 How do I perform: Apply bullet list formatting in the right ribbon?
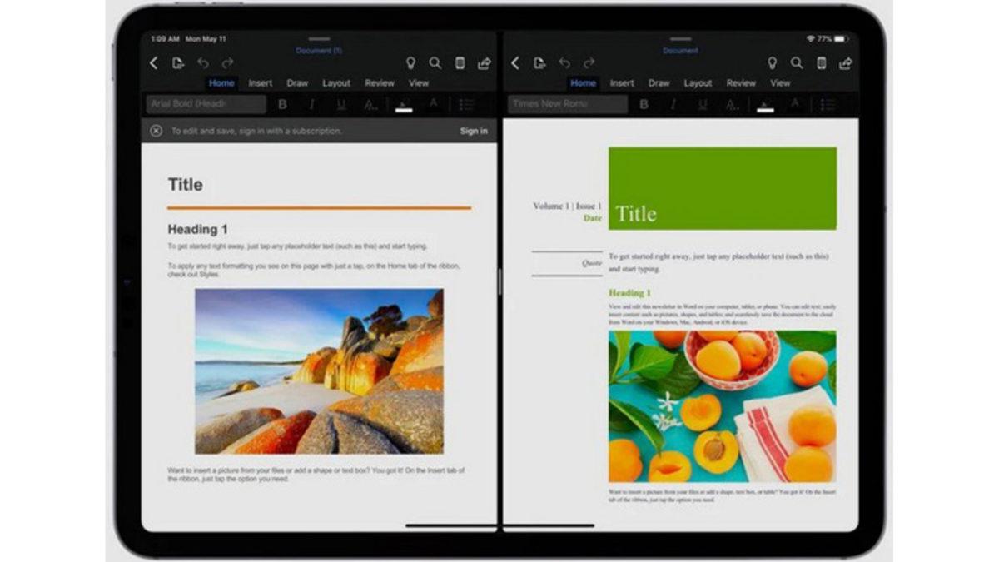coord(828,104)
